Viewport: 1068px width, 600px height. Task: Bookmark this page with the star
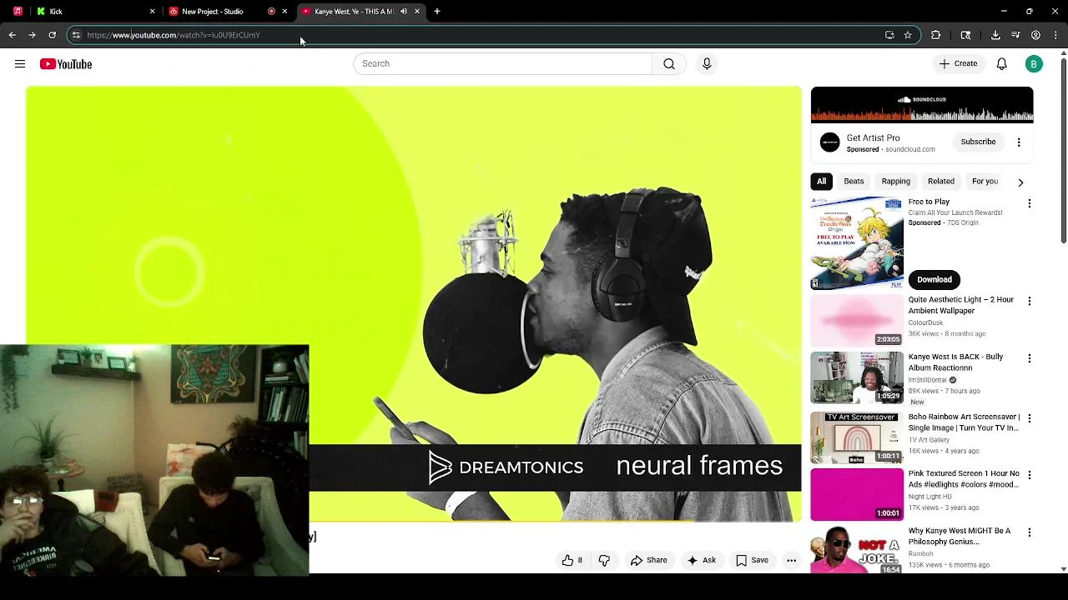click(908, 35)
